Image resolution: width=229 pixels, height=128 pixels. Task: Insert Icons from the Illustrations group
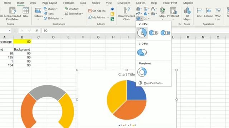tap(49, 14)
